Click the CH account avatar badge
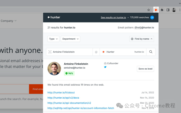The image size is (181, 113). coord(152,17)
